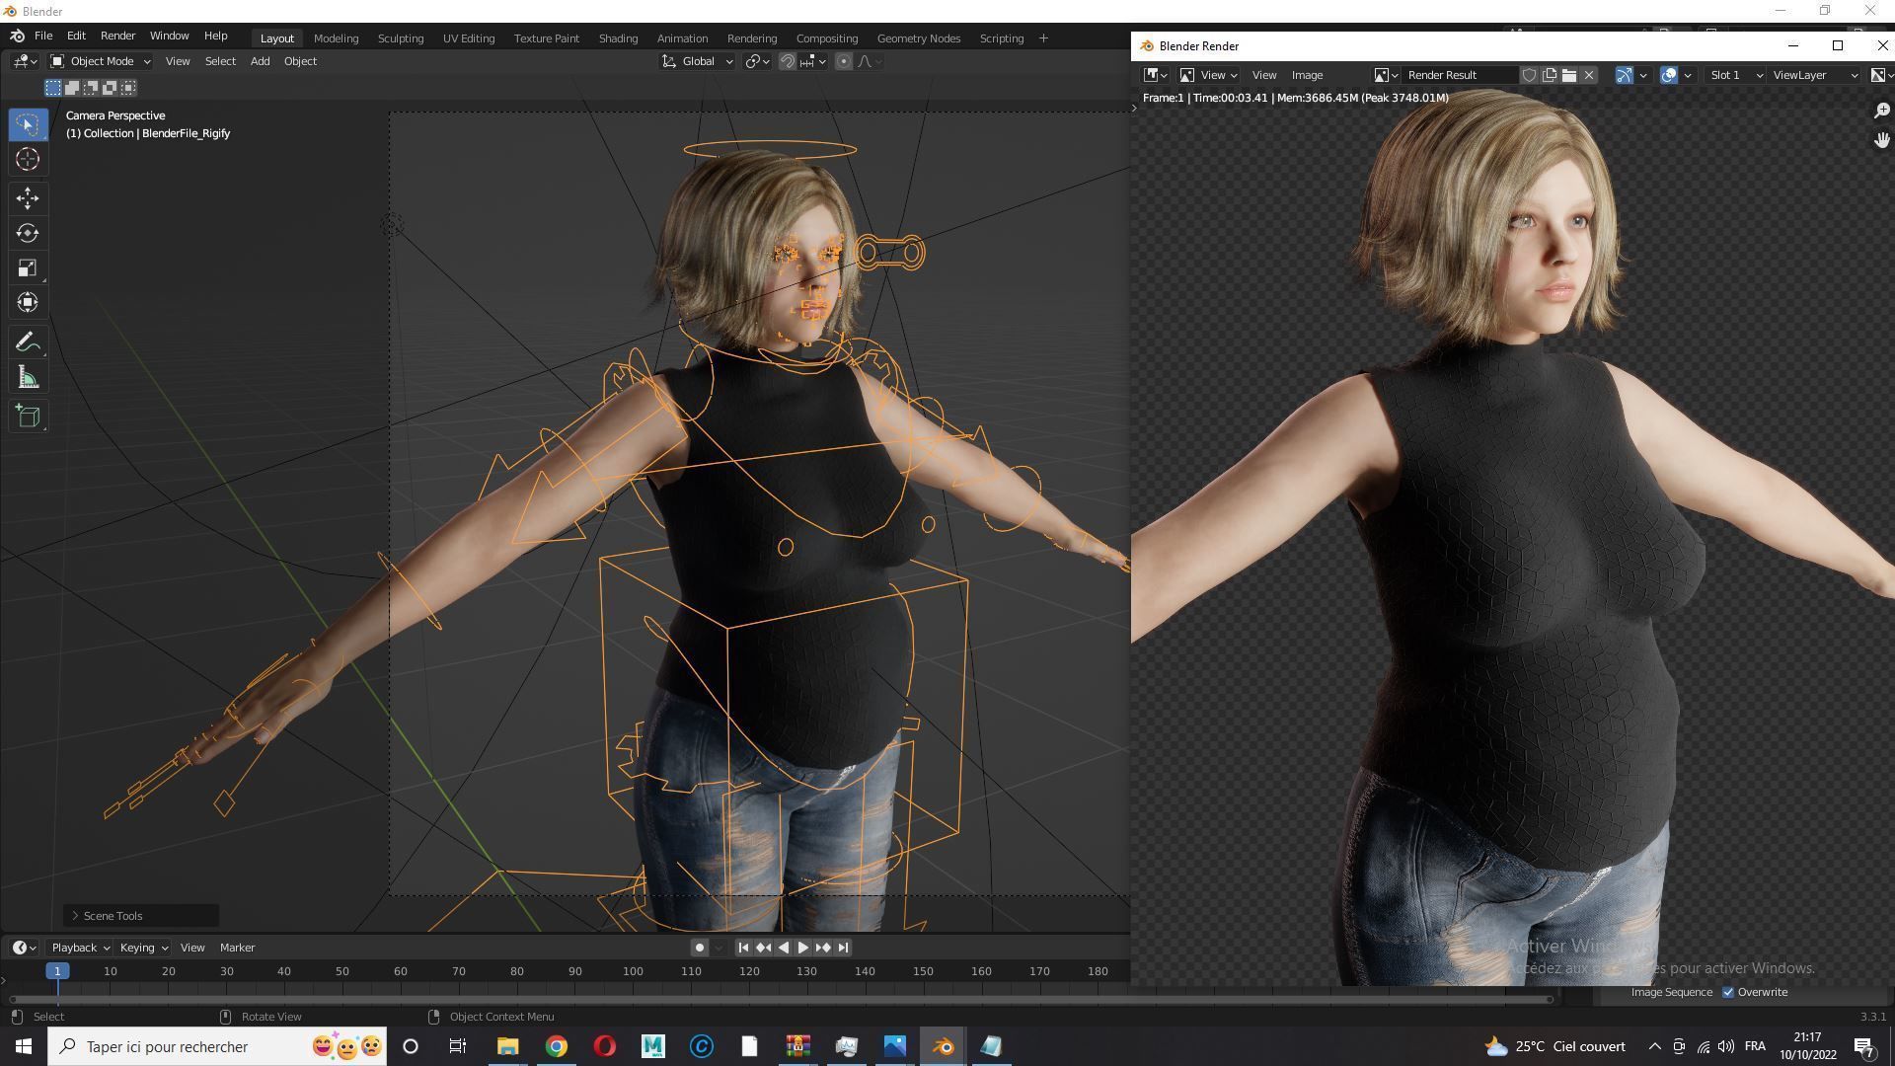
Task: Expand Scene Tools panel
Action: (x=141, y=916)
